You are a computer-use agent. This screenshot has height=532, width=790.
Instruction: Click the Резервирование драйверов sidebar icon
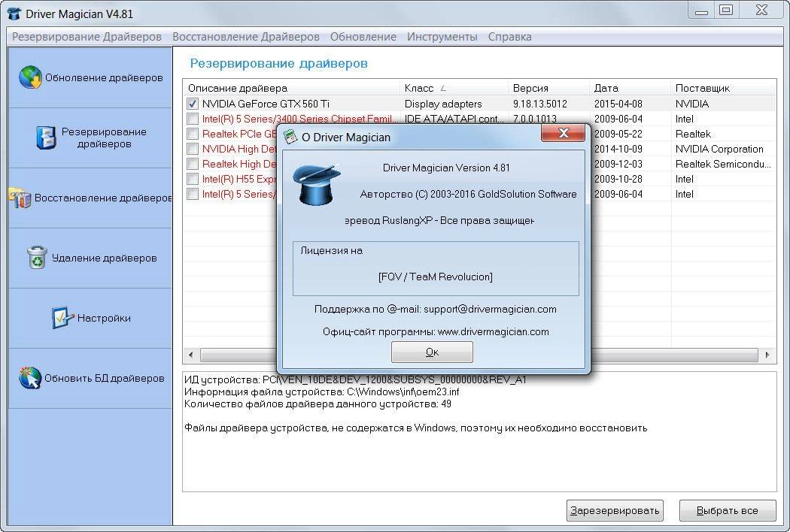pos(46,138)
